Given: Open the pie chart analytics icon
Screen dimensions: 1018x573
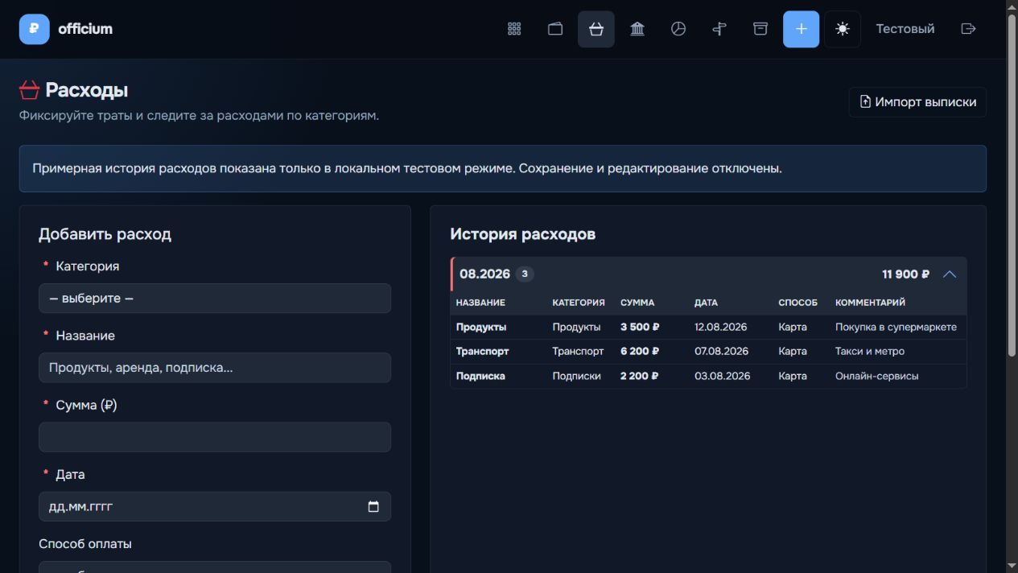Looking at the screenshot, I should (x=678, y=29).
